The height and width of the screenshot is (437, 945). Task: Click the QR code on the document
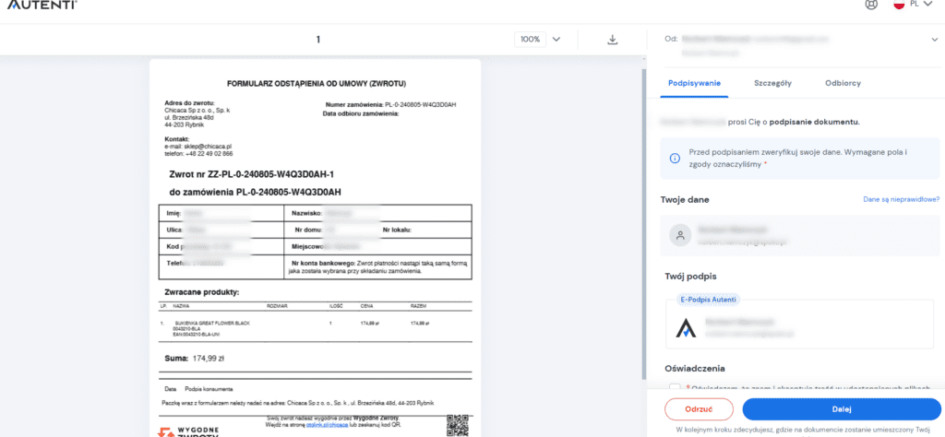tap(459, 424)
